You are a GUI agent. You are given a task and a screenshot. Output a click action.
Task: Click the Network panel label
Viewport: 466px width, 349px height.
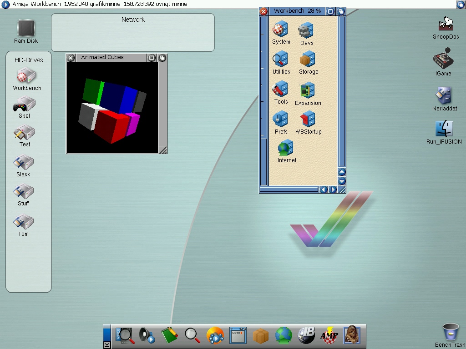(x=133, y=20)
